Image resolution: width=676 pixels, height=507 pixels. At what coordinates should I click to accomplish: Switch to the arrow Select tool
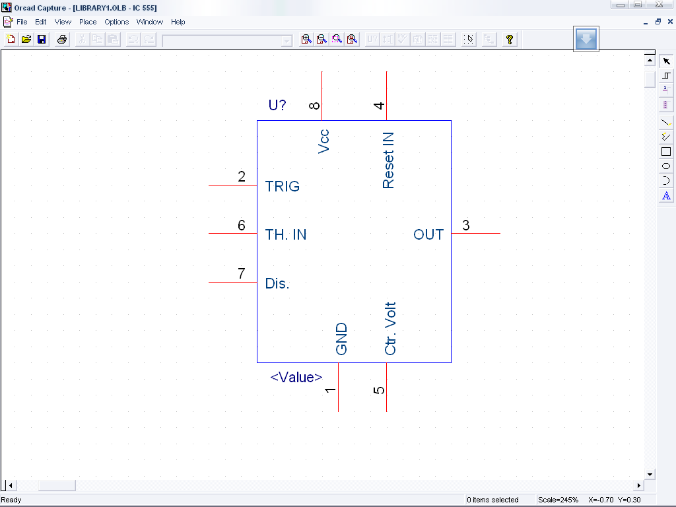click(x=666, y=61)
